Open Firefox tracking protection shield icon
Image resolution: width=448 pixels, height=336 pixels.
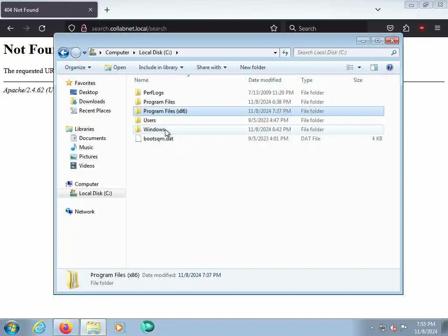72,28
